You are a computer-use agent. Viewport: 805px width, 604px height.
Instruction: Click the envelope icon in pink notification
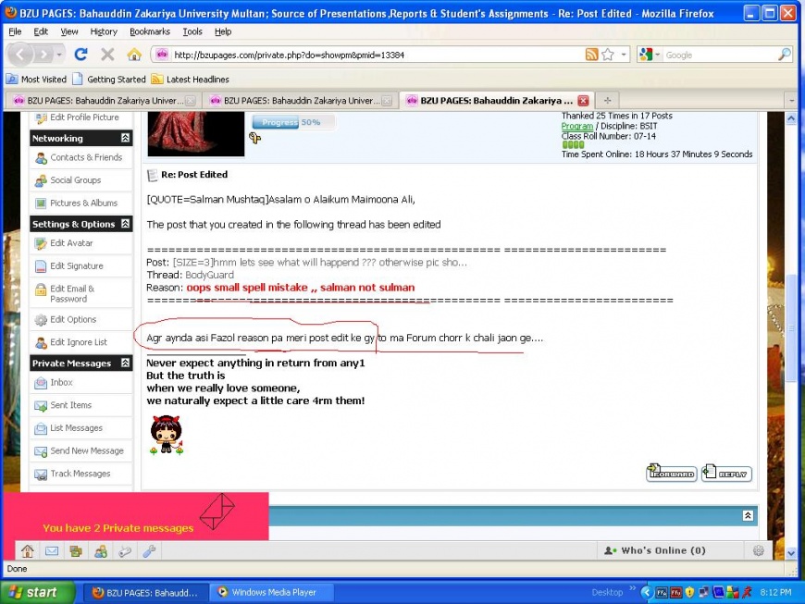[x=217, y=512]
